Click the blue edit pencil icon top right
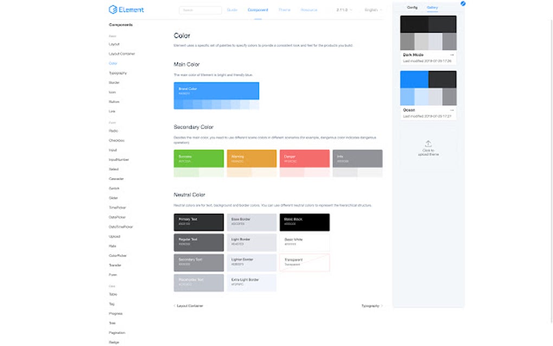Screen dimensions: 553x346 tap(463, 4)
